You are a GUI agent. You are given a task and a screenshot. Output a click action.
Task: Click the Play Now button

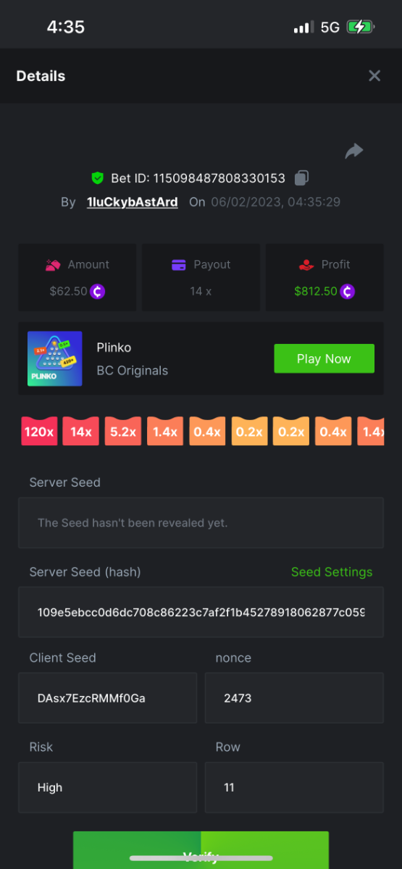[324, 358]
